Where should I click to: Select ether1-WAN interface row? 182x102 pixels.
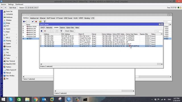[x=31, y=27]
